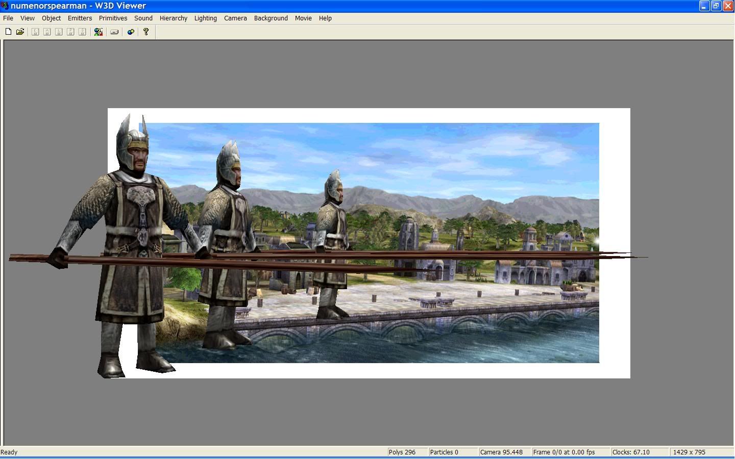Open the Object menu
735x459 pixels.
pos(51,18)
